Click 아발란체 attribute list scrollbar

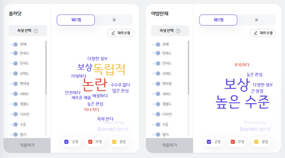click(189, 68)
